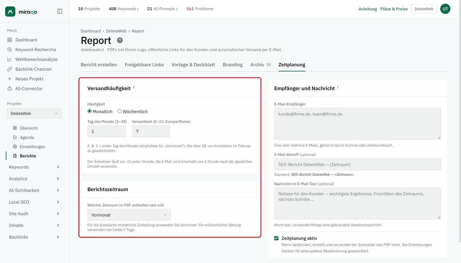
Task: Click the AI-Connector lock icon
Action: click(10, 89)
